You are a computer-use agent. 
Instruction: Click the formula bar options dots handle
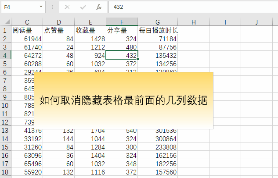click(x=52, y=7)
